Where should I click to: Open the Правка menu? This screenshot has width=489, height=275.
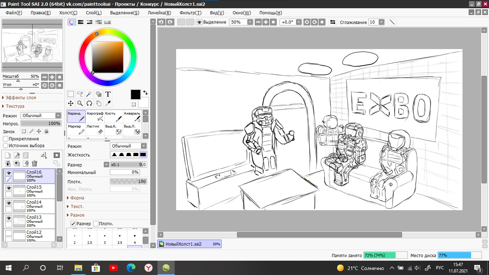(x=40, y=13)
